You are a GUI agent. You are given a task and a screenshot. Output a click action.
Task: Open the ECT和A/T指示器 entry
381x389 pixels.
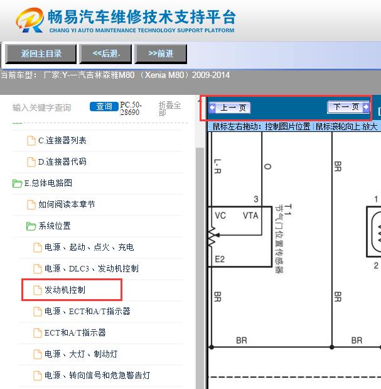tap(75, 332)
